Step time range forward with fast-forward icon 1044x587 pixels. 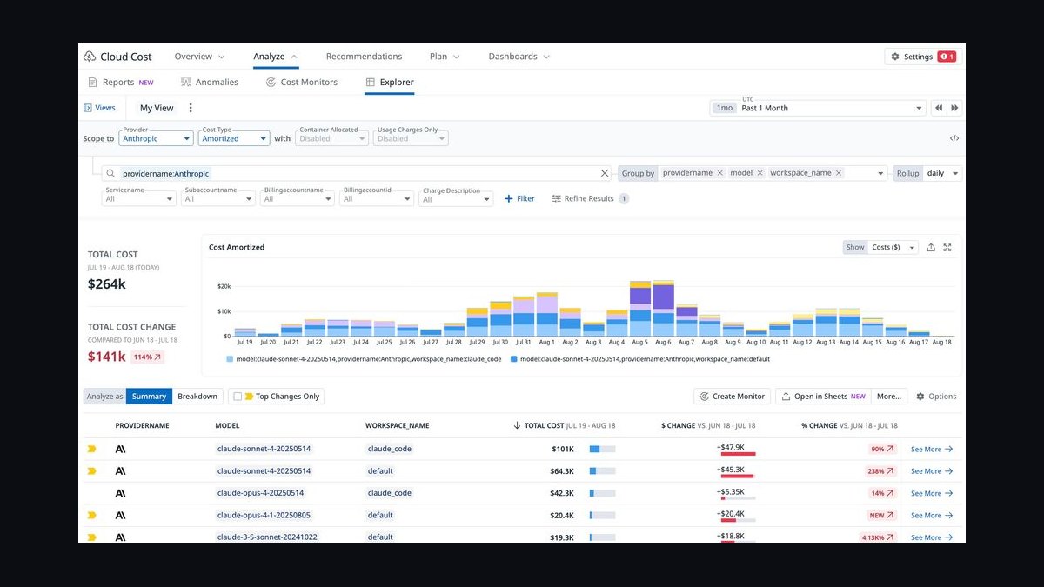[x=954, y=108]
